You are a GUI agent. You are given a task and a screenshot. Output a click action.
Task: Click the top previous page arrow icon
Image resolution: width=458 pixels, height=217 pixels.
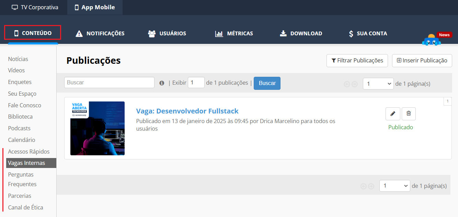(x=347, y=84)
